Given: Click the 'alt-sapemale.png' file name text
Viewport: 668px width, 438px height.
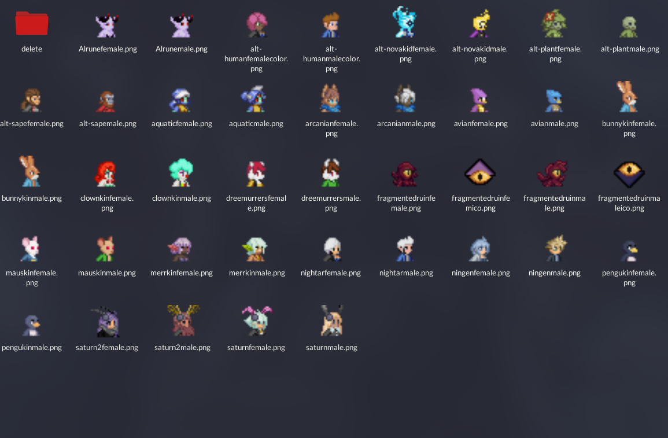Looking at the screenshot, I should pyautogui.click(x=108, y=124).
